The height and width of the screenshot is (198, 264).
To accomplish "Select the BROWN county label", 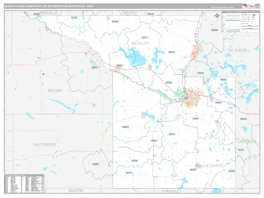I will click(55, 91).
